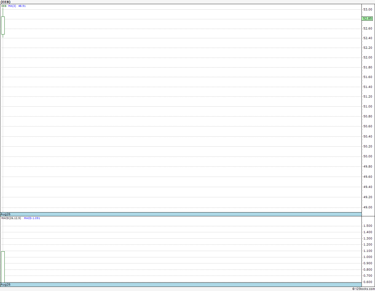This screenshot has width=375, height=291.
Task: Click the upper wick of the EEB candlestick
Action: click(3, 12)
